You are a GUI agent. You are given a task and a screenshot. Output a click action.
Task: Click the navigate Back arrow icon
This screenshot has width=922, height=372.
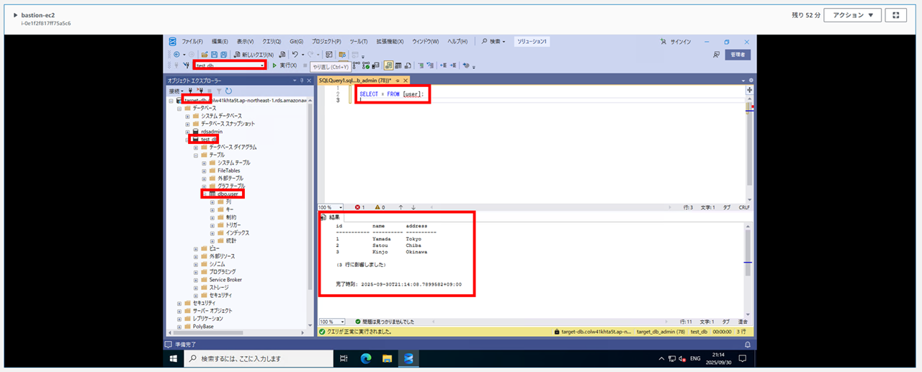click(x=176, y=55)
